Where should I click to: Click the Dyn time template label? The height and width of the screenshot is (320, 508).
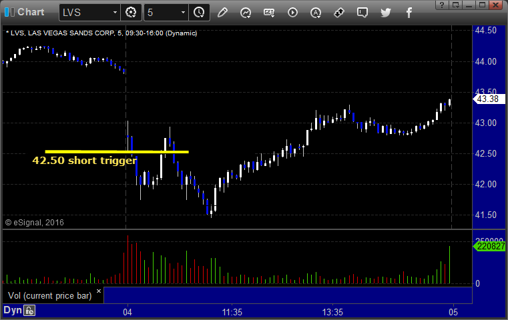click(13, 310)
